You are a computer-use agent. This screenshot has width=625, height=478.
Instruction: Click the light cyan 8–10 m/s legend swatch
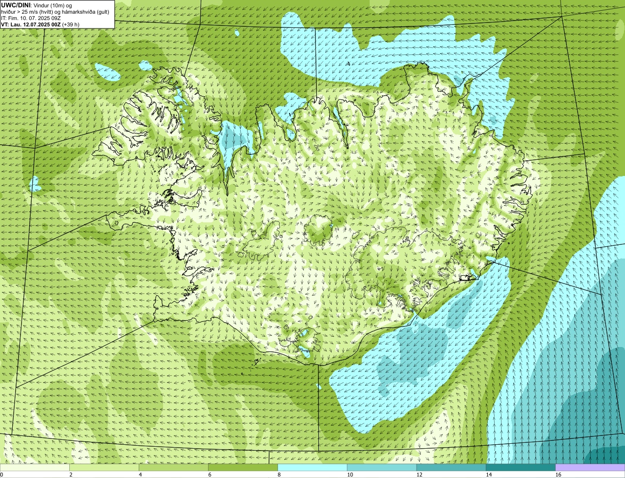click(x=312, y=468)
